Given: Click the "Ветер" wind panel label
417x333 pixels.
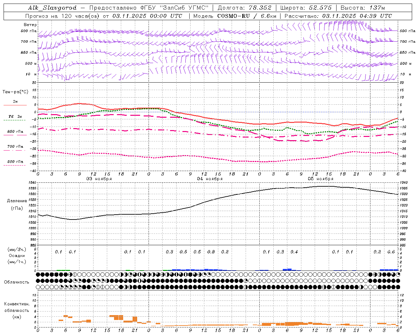Looking at the screenshot, I should [x=30, y=25].
